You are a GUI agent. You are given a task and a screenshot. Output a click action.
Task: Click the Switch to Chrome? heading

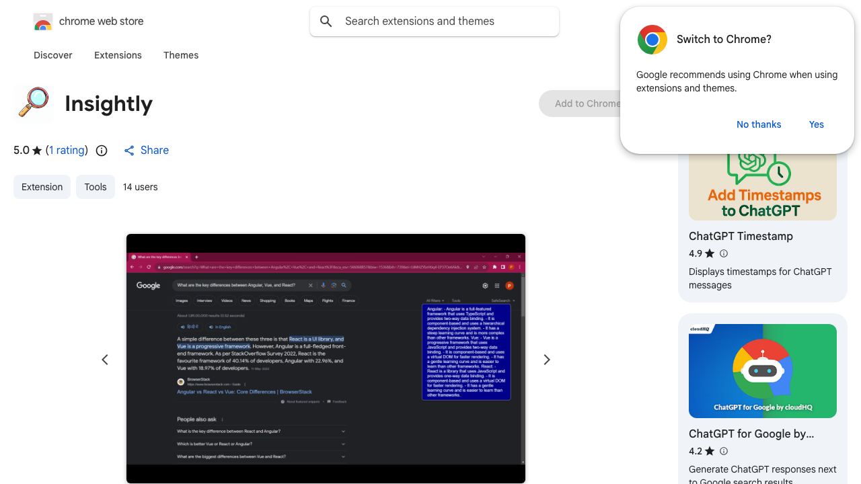click(724, 40)
